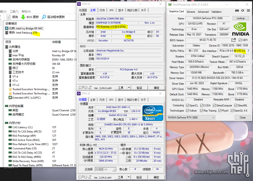Click the 内存控制器 memory icon
This screenshot has width=253, height=181.
7,106
